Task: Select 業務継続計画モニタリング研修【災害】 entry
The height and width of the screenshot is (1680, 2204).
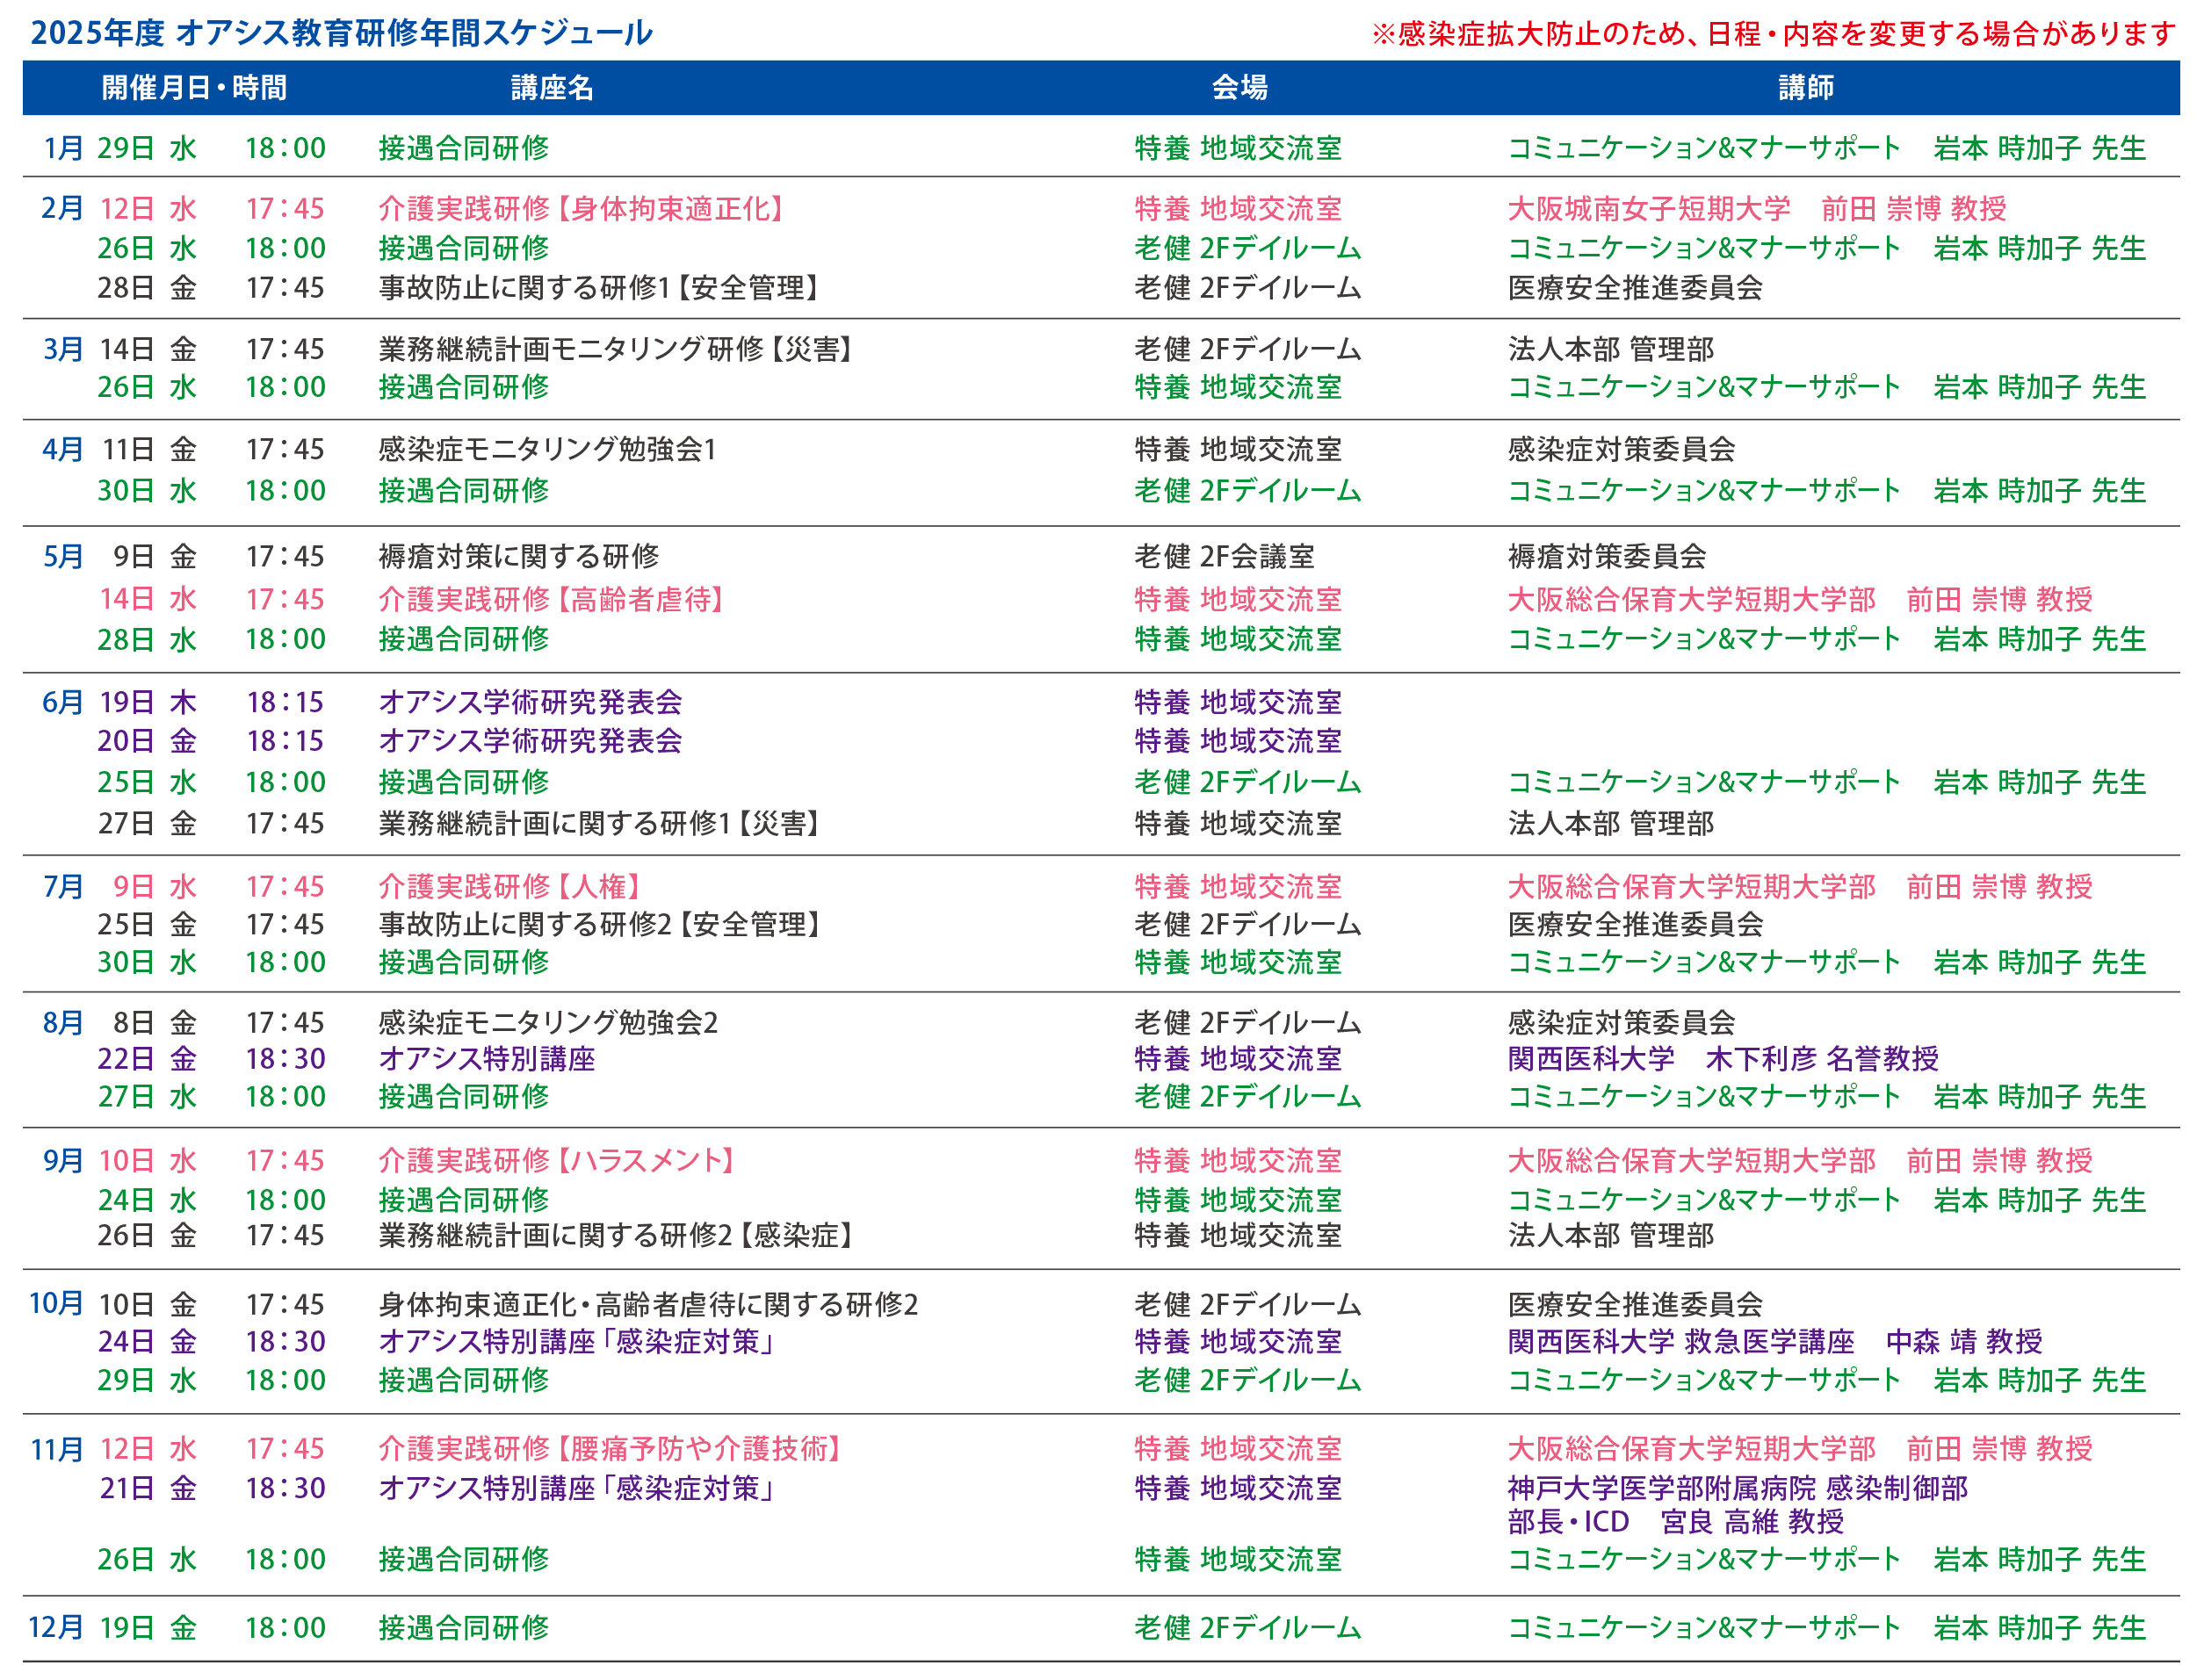Action: (x=616, y=349)
